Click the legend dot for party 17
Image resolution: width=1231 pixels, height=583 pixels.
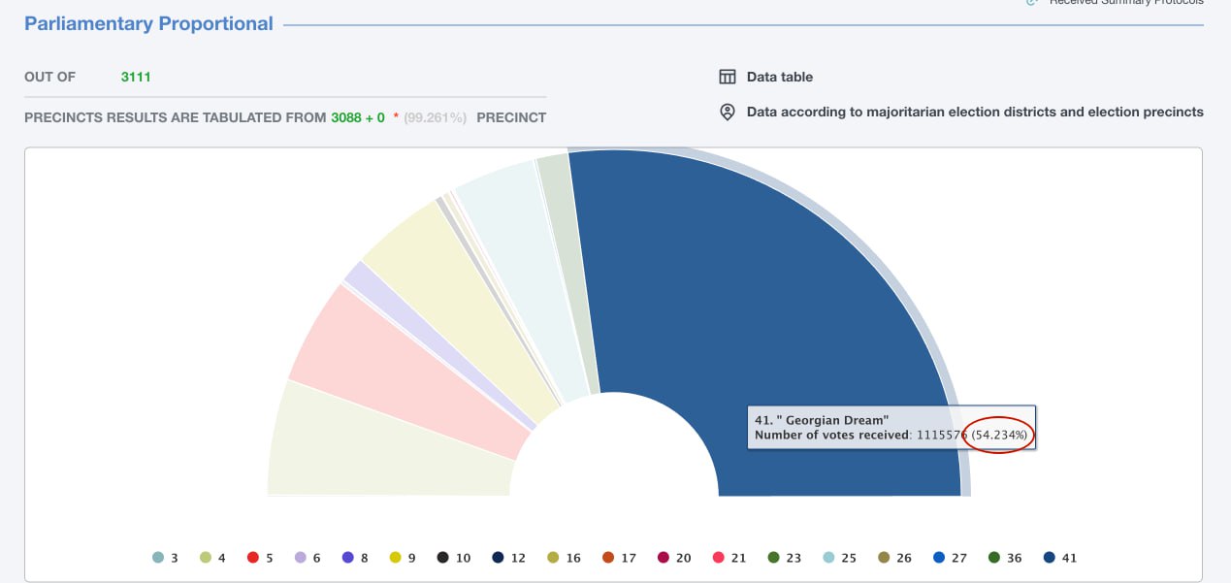point(608,558)
